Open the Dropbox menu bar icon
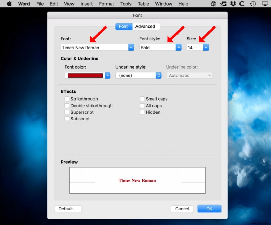This screenshot has width=271, height=225. [233, 4]
